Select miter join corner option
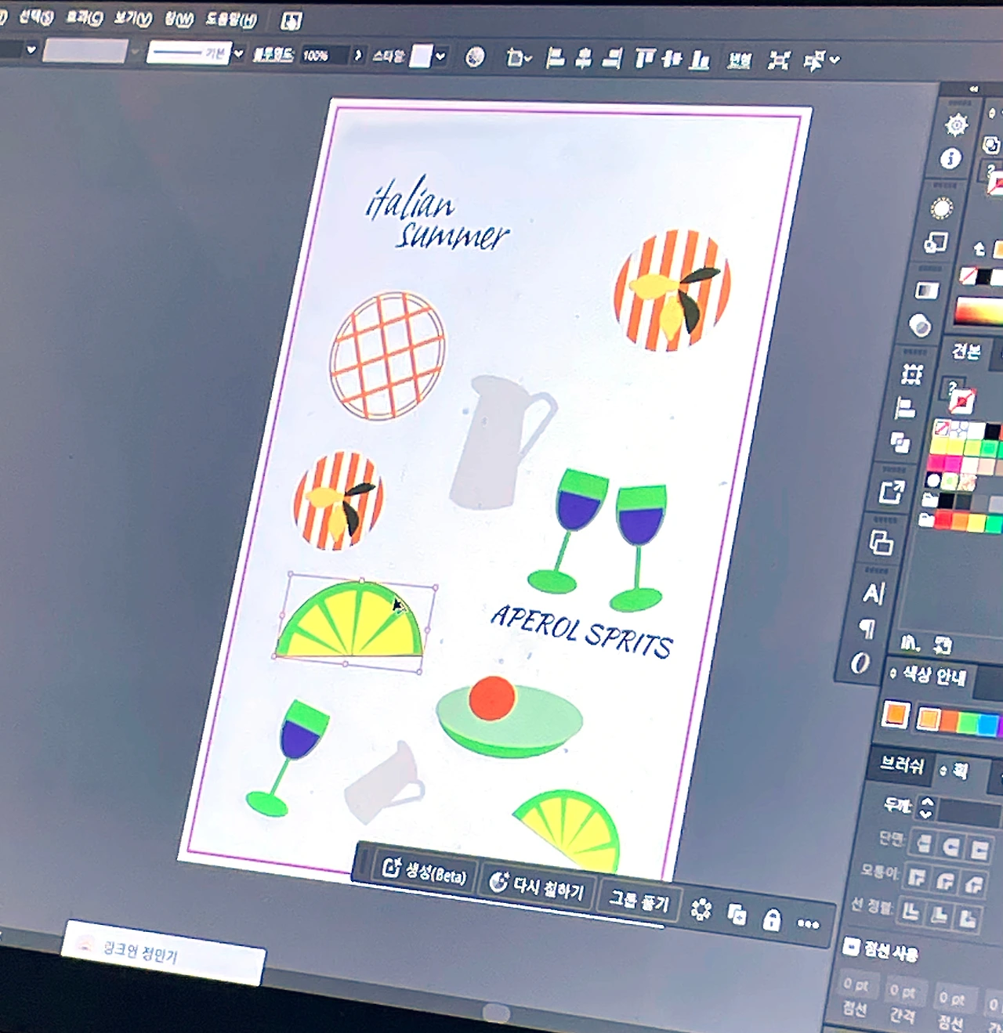The width and height of the screenshot is (1003, 1033). click(x=918, y=877)
